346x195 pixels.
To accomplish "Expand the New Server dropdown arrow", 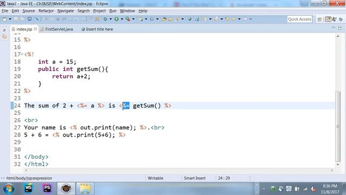I will tap(146, 19).
